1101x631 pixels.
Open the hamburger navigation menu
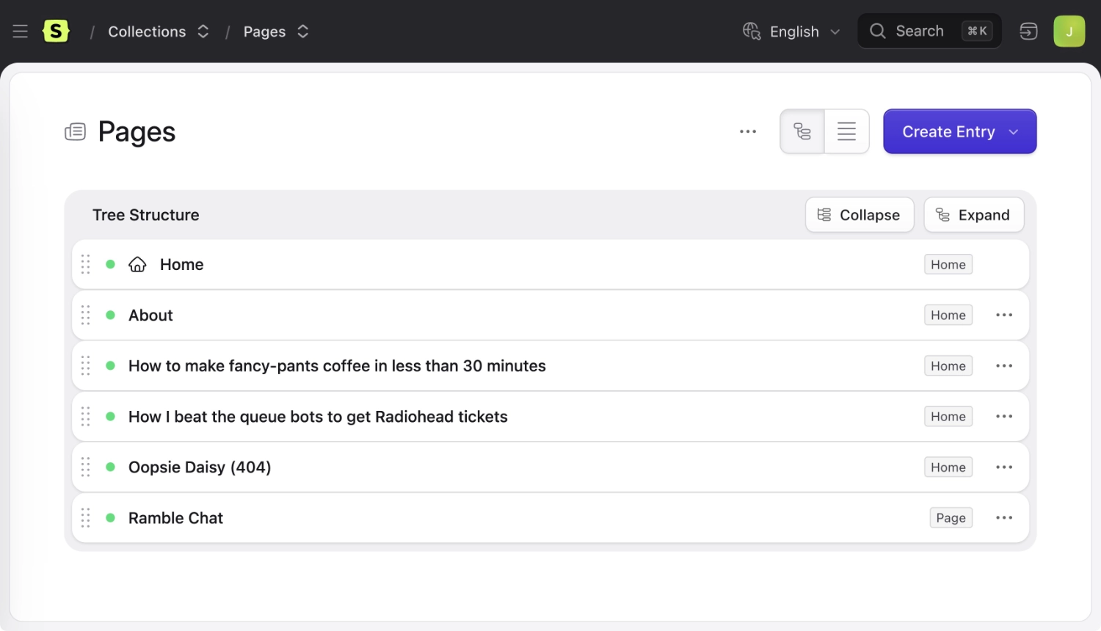(20, 32)
